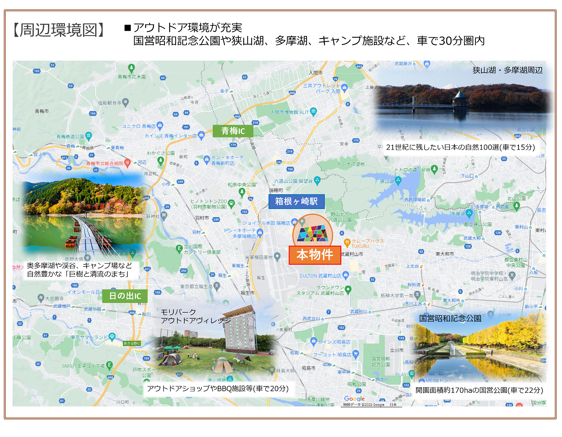Select the 多摩湖 map pin
Image resolution: width=562 pixels, height=437 pixels.
tap(469, 213)
